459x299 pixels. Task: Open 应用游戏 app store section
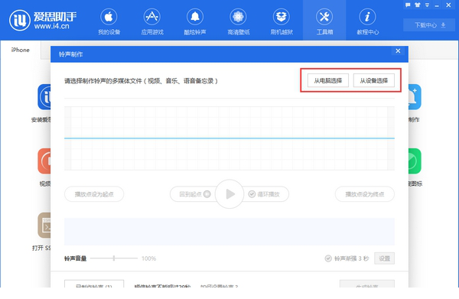point(152,22)
